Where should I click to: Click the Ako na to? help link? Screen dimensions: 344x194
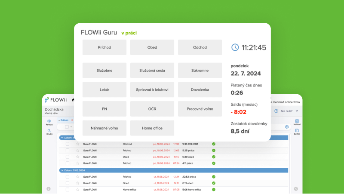pos(286,111)
